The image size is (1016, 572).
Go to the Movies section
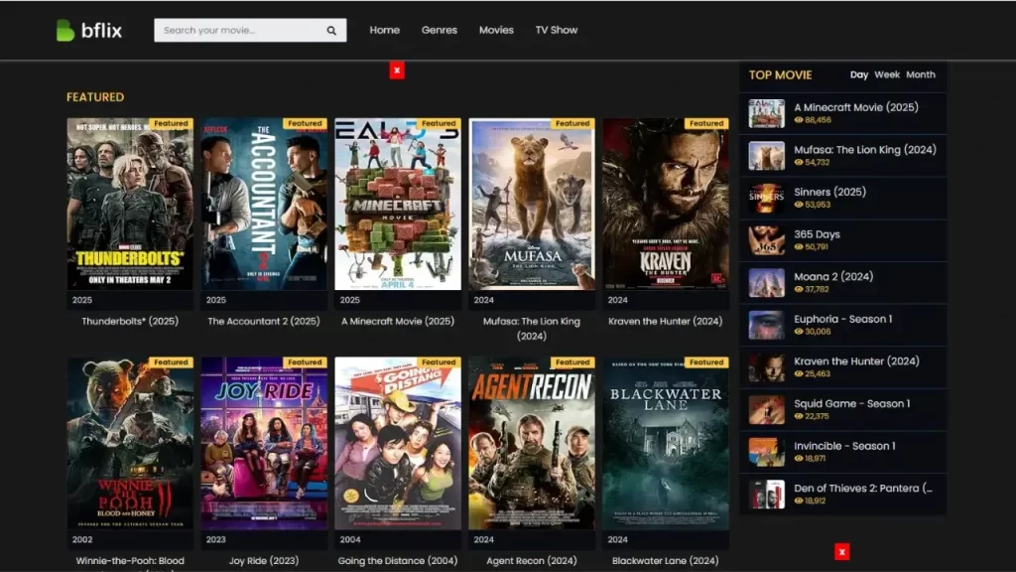pyautogui.click(x=496, y=30)
